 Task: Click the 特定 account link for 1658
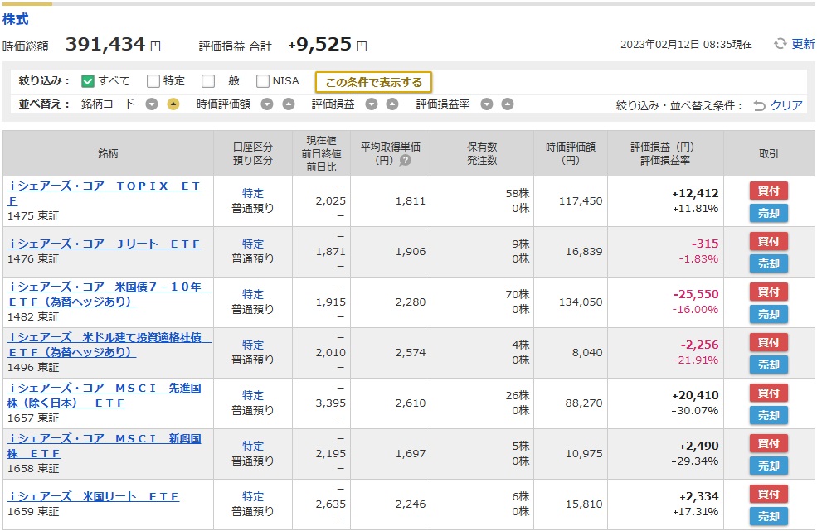click(x=253, y=446)
